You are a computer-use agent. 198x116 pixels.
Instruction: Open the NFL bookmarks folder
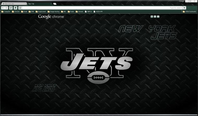click(x=64, y=12)
